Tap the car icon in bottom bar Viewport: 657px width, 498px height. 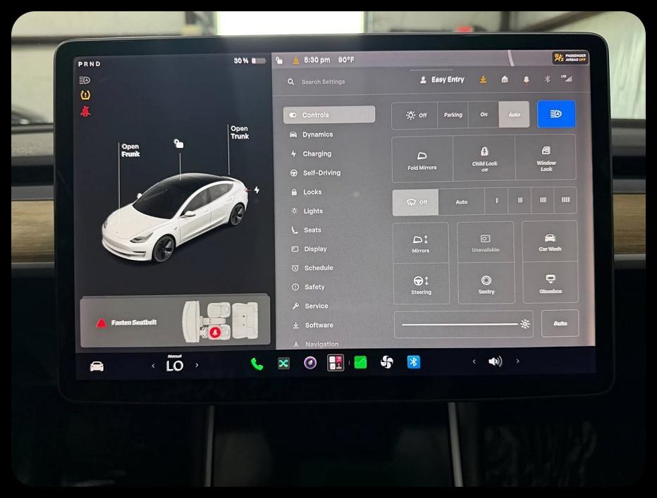[97, 366]
